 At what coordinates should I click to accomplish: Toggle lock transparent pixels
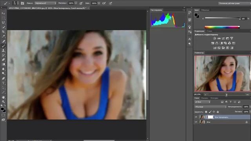206,112
